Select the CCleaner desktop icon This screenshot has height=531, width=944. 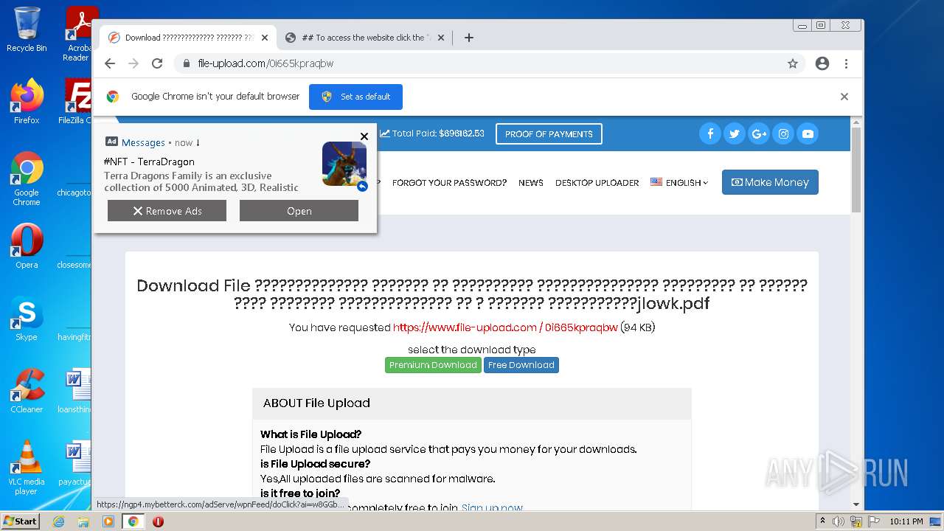27,391
